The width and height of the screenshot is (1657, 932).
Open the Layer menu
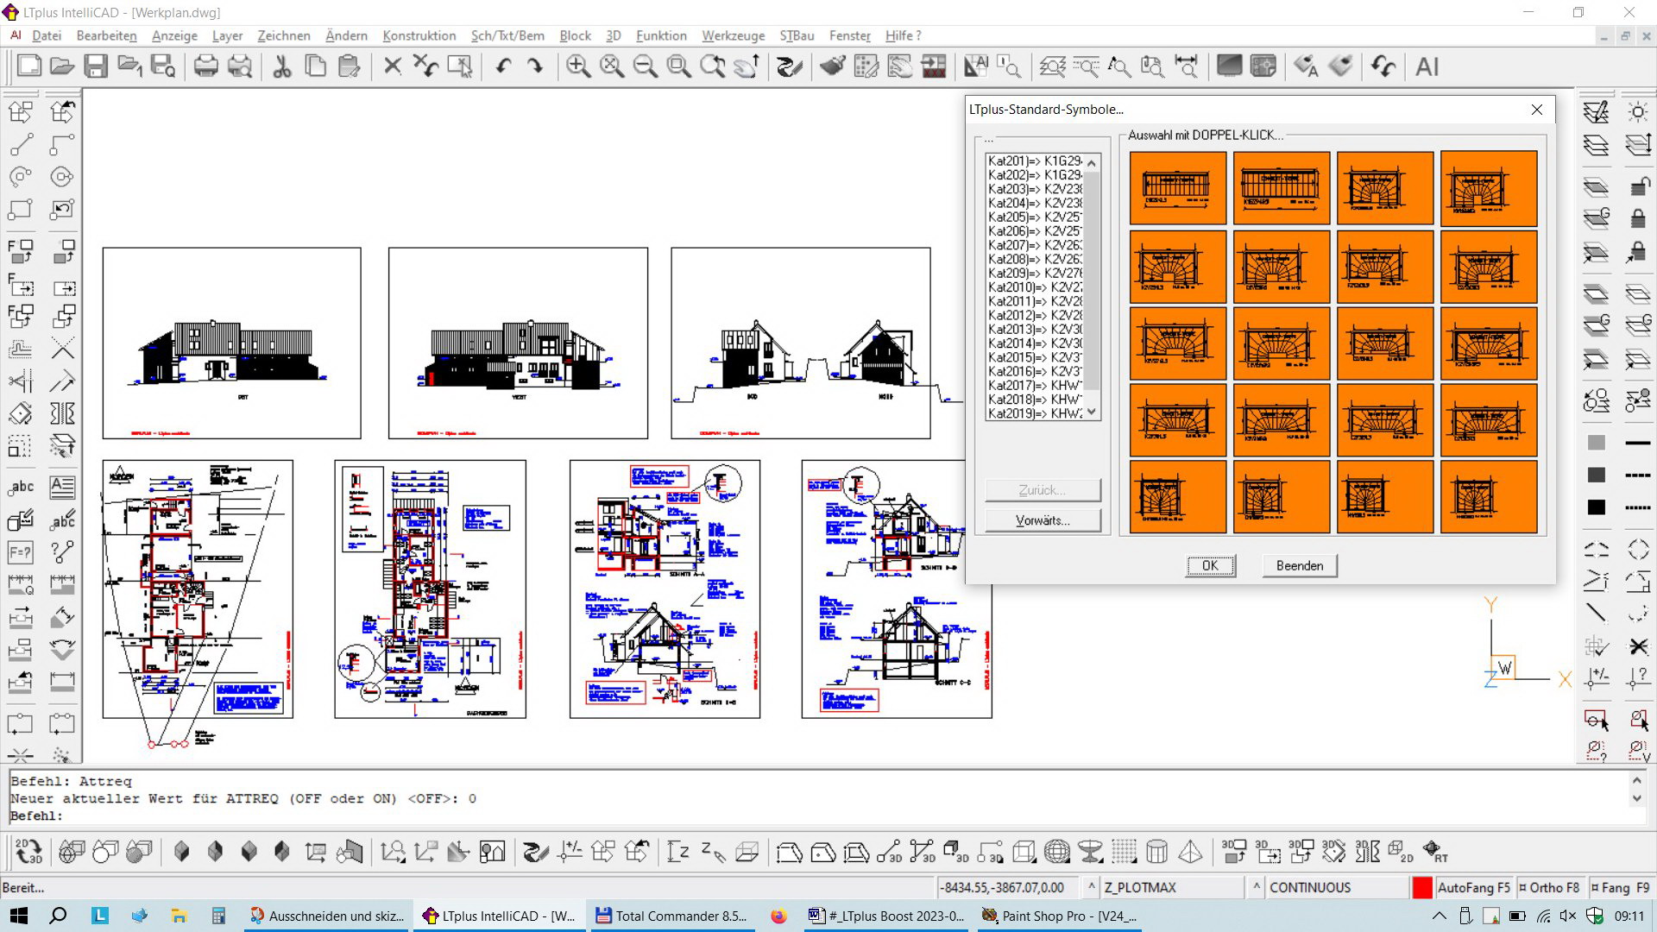227,35
